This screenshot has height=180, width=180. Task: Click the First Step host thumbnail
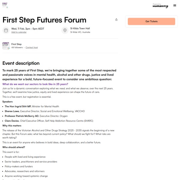(6, 46)
